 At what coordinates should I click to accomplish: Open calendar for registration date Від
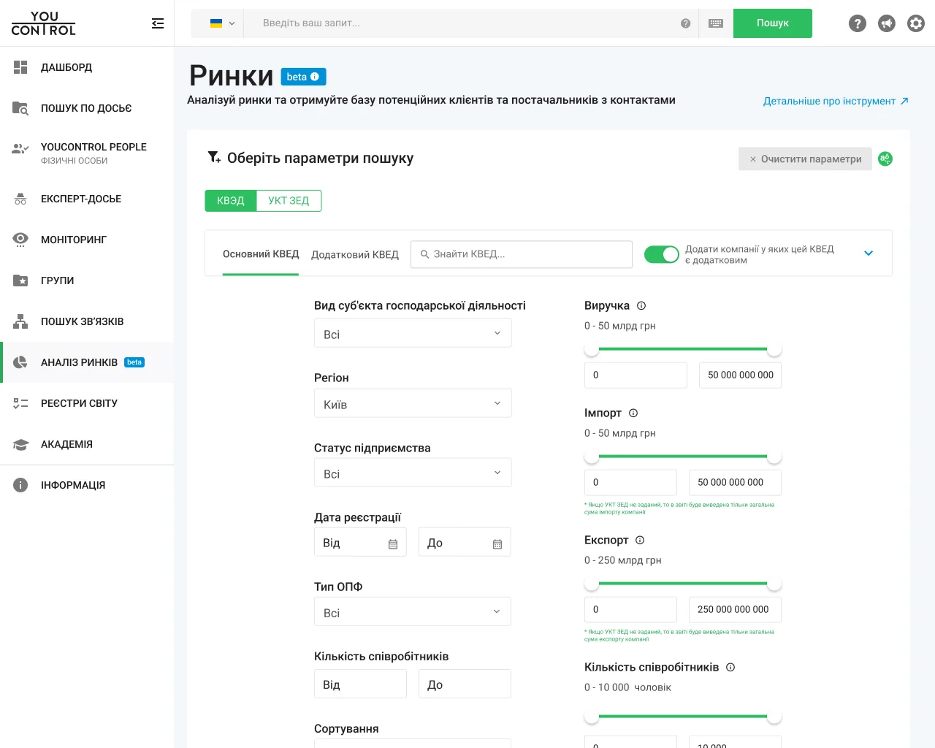point(393,544)
